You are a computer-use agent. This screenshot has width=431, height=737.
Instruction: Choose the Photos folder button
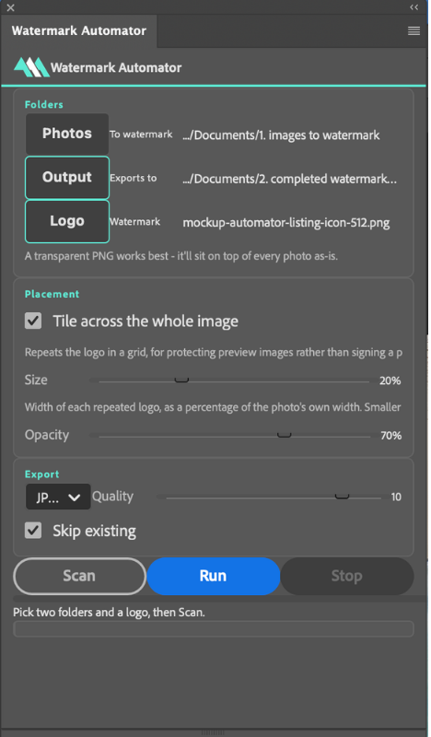pyautogui.click(x=67, y=134)
